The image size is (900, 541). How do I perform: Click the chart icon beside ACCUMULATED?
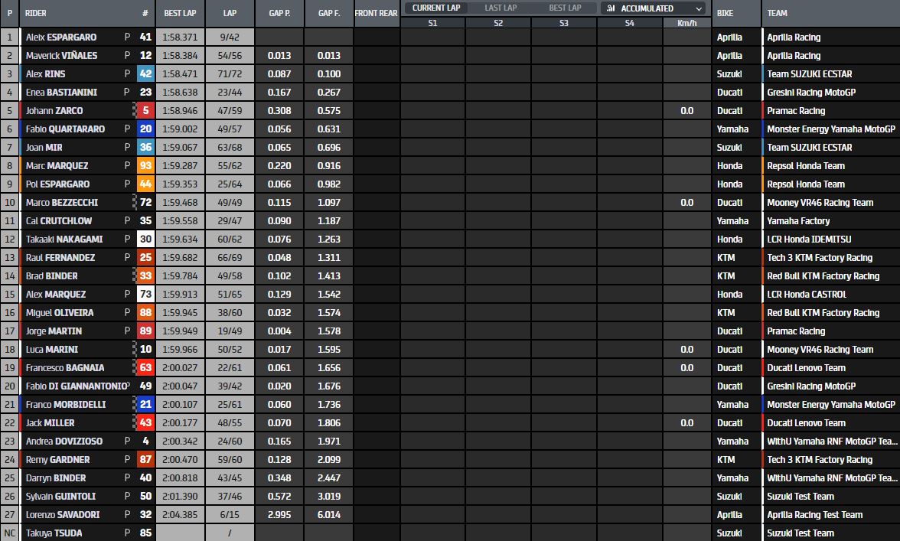(610, 8)
